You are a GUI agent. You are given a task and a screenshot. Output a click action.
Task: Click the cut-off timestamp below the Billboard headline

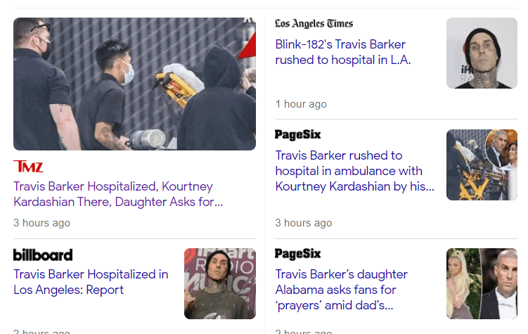tap(41, 331)
